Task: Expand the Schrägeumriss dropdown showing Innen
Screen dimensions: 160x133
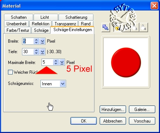Action: [63, 83]
